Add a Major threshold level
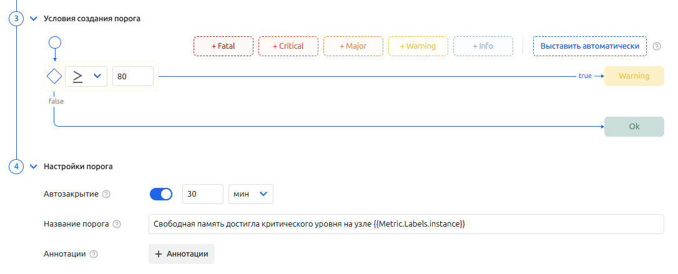The height and width of the screenshot is (274, 678). [353, 46]
